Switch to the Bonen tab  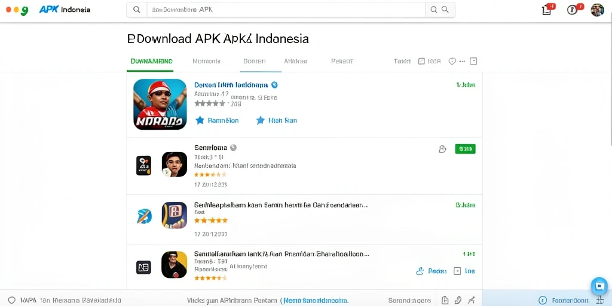255,62
